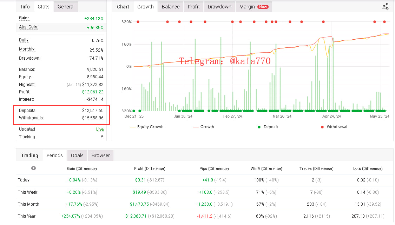Open the Drawdown chart tab
The image size is (395, 225).
[x=219, y=7]
